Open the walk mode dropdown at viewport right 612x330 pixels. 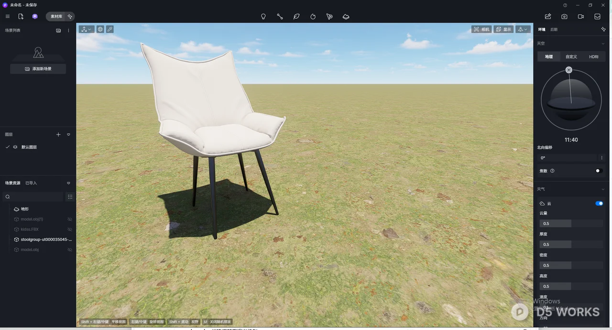pos(523,29)
